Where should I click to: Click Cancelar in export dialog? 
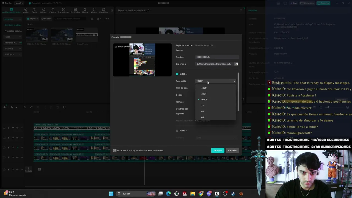point(232,150)
